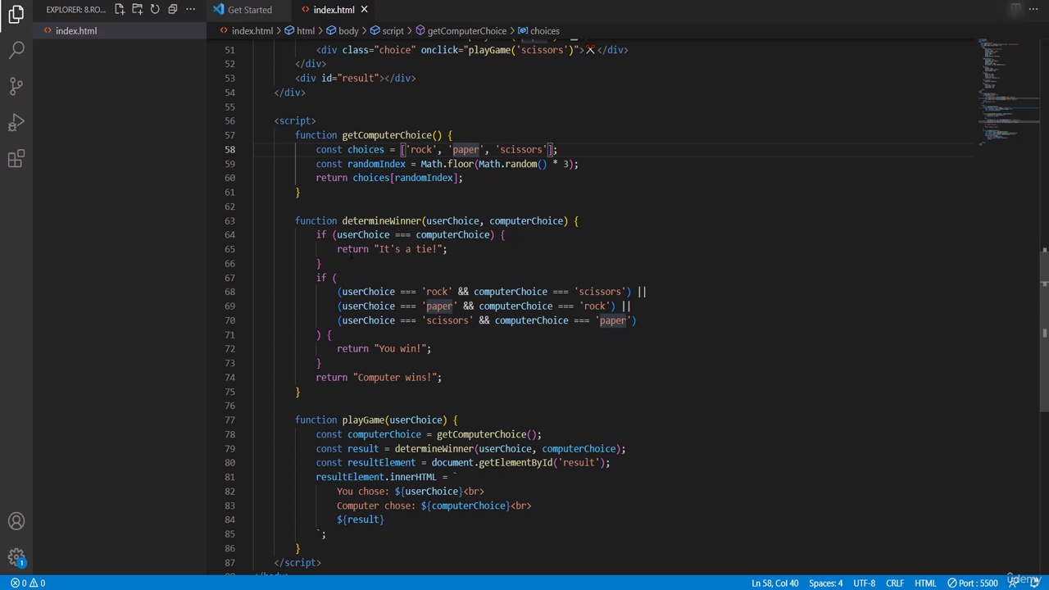Change language mode HTML
The image size is (1049, 590).
(x=925, y=583)
